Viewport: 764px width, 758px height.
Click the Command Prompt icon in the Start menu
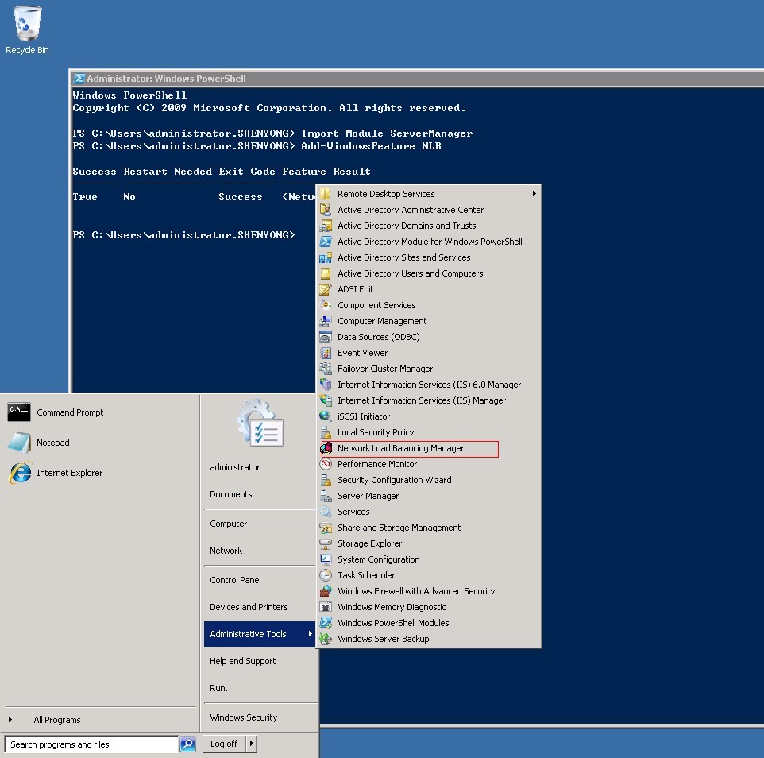point(19,412)
